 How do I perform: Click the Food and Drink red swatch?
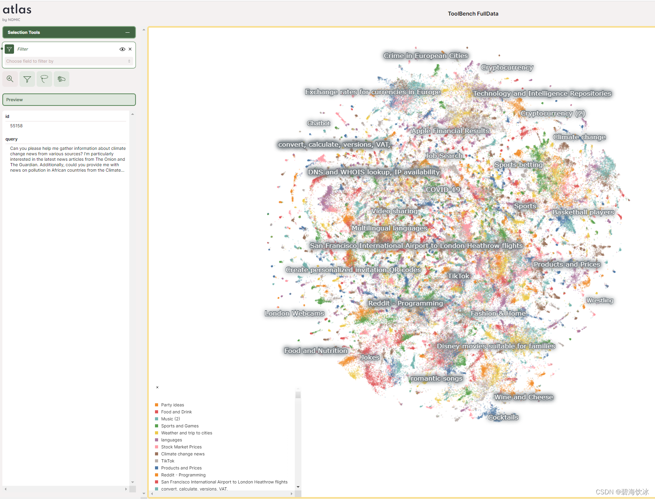pyautogui.click(x=157, y=412)
